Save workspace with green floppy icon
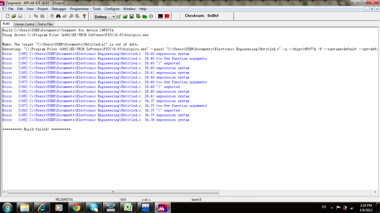 point(131,16)
